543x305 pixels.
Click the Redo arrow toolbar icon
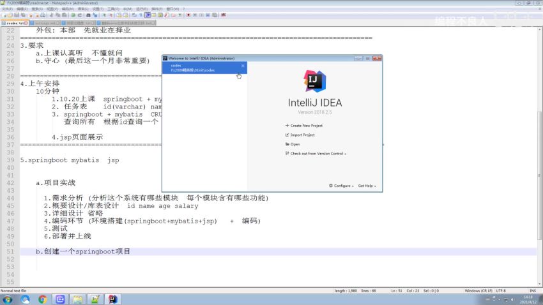click(80, 15)
